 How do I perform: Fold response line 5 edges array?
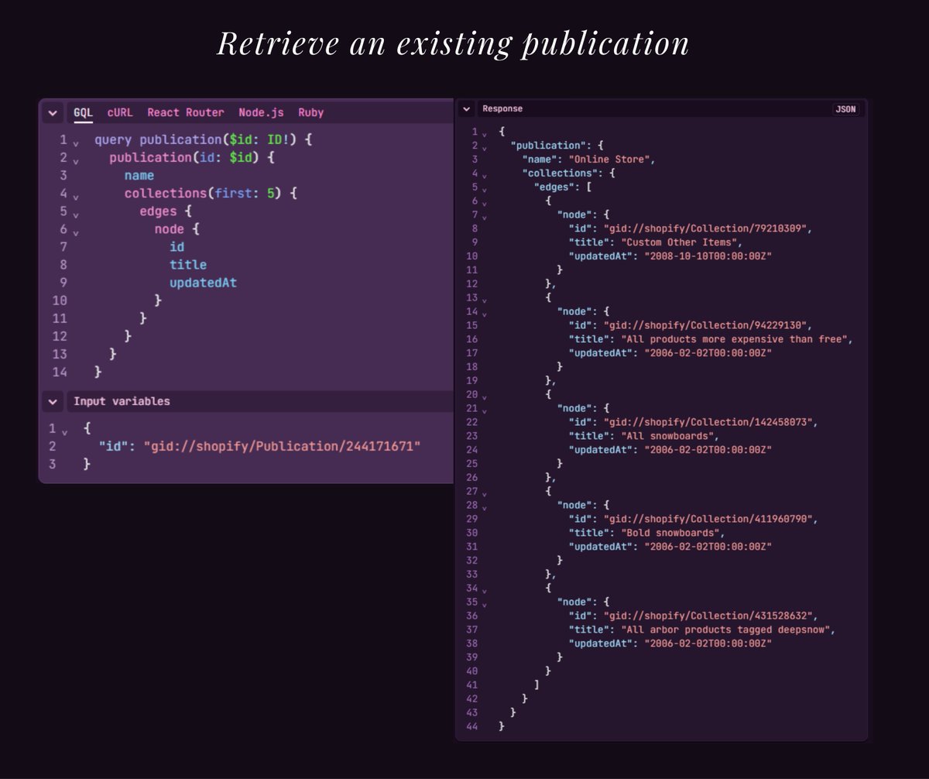485,189
